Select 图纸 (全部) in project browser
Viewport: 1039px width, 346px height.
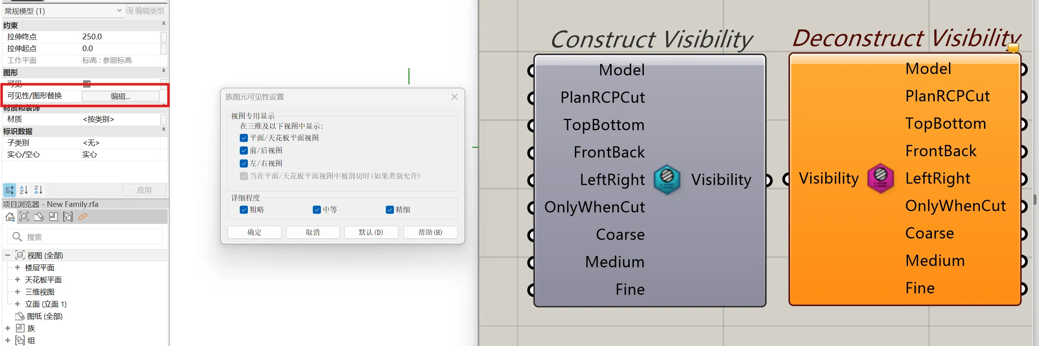click(45, 316)
